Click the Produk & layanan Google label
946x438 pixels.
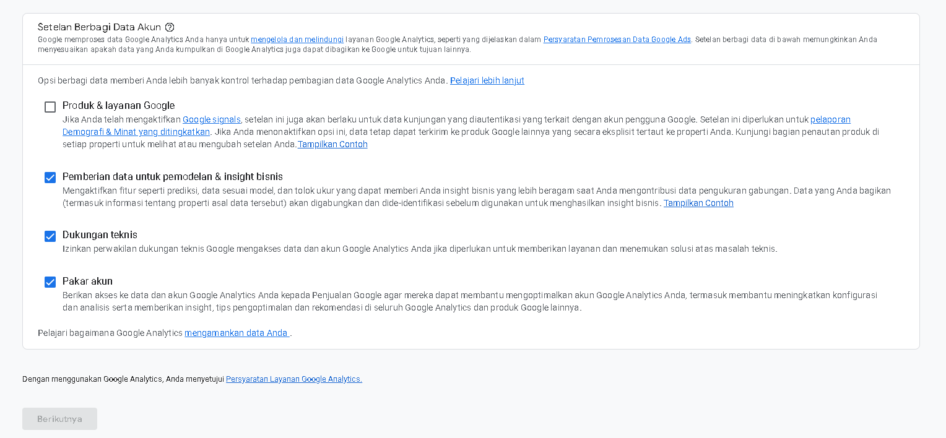[118, 106]
